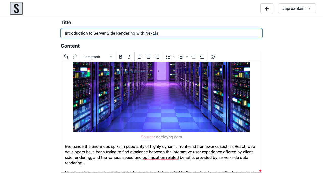This screenshot has width=323, height=173.
Task: Toggle bold formatting
Action: coord(121,57)
